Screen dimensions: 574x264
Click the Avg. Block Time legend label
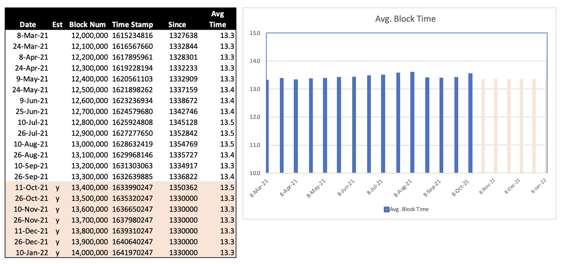(x=409, y=209)
